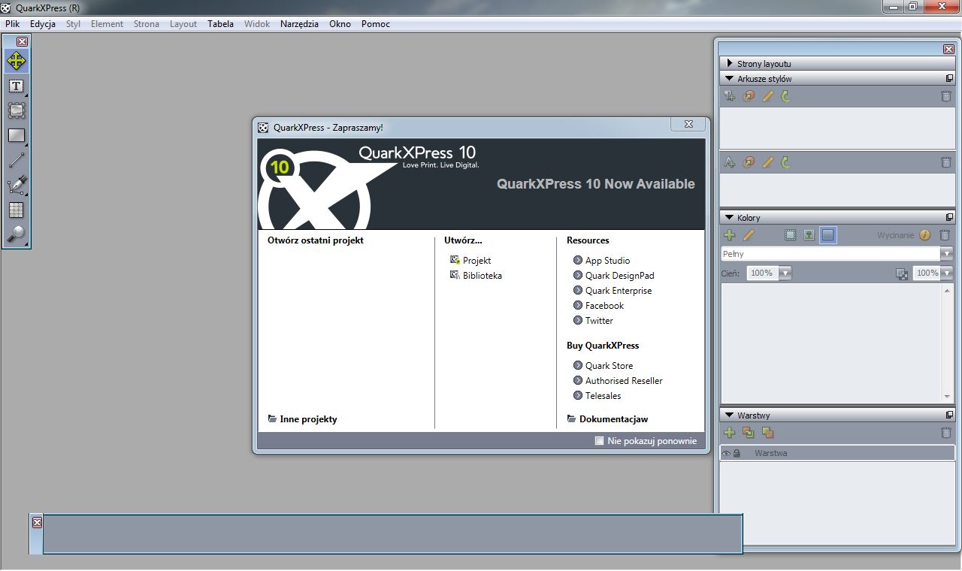Delete character style sheet trash icon
Image resolution: width=962 pixels, height=571 pixels.
click(946, 162)
